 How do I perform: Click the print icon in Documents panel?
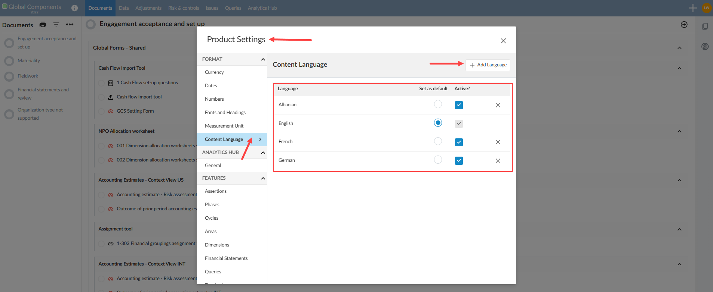(x=43, y=25)
